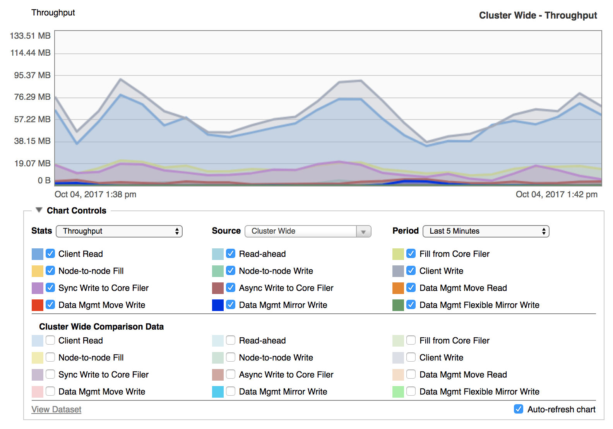Click the 114.44 MB axis label

pyautogui.click(x=31, y=53)
